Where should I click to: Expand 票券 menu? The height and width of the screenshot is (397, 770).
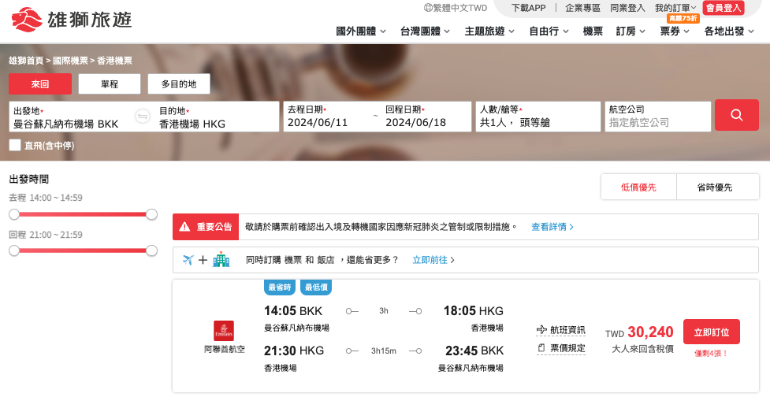point(675,31)
